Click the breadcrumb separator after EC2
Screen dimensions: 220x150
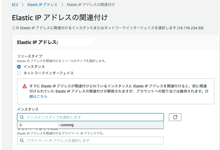click(x=22, y=4)
